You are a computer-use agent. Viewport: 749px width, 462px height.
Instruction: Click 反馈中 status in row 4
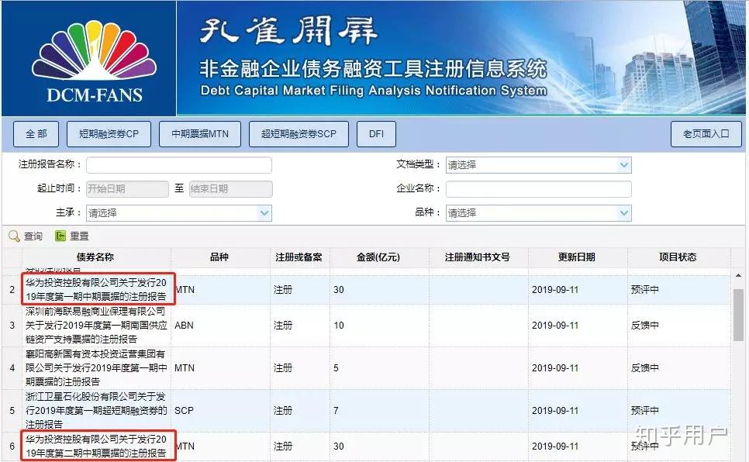tap(645, 368)
